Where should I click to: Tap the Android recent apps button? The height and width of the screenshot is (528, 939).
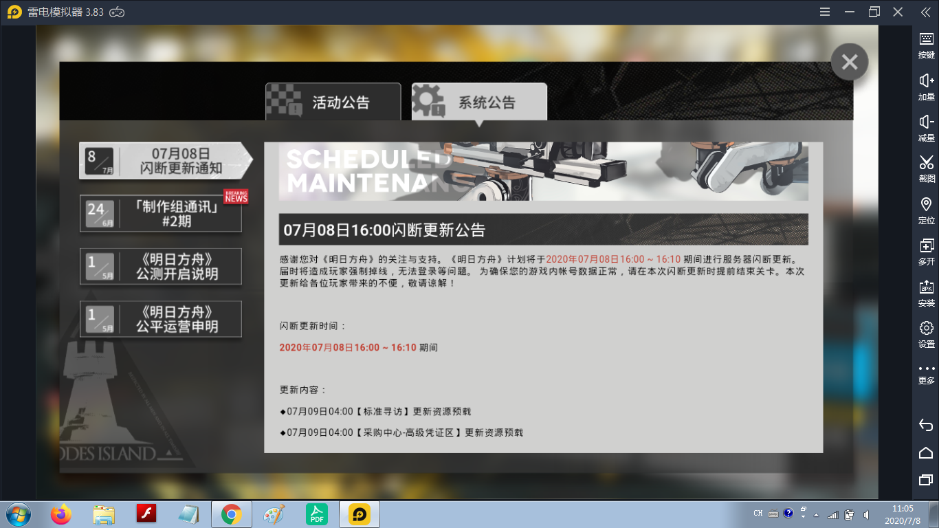[x=926, y=480]
